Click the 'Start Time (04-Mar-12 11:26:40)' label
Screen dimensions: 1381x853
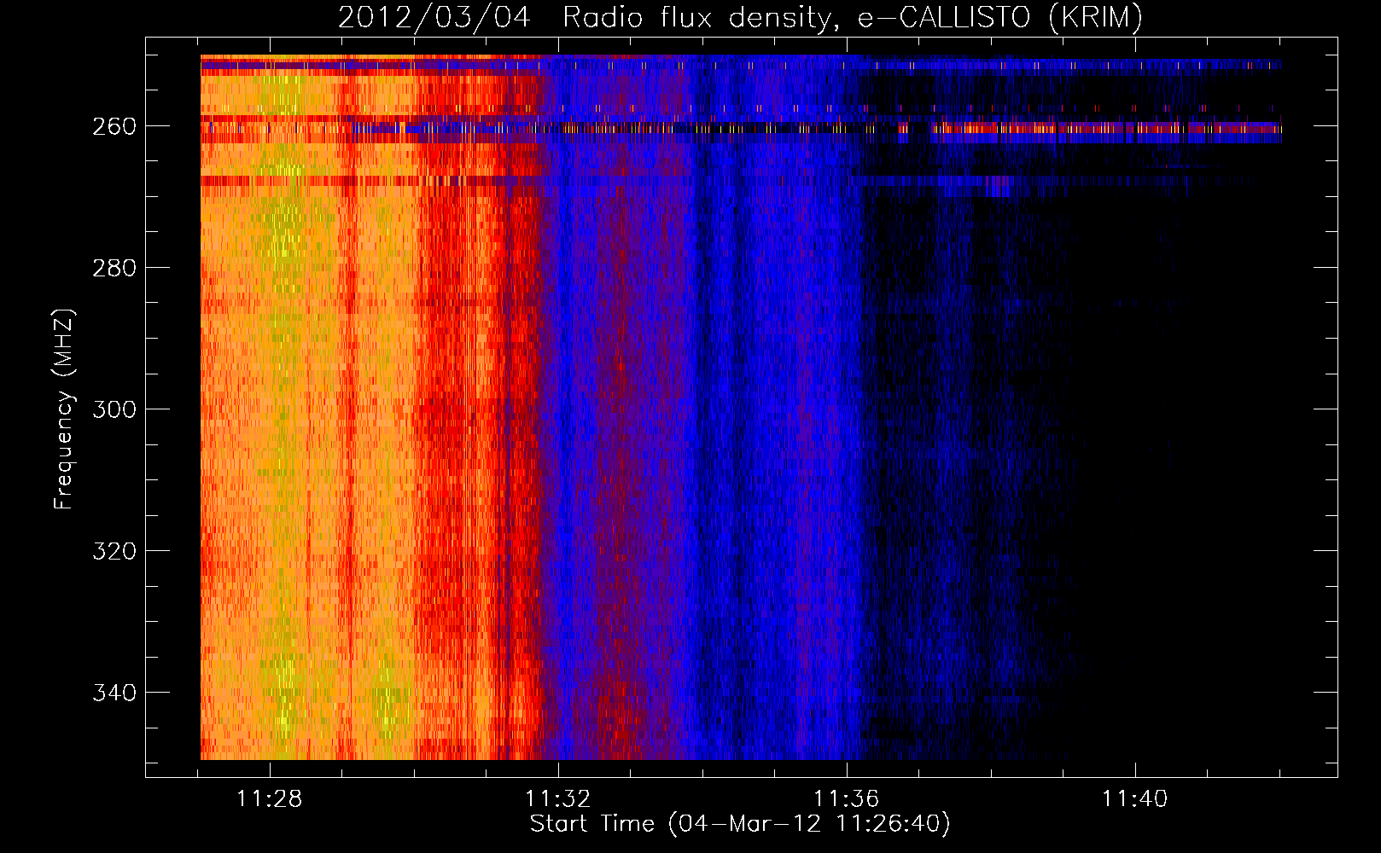point(740,823)
